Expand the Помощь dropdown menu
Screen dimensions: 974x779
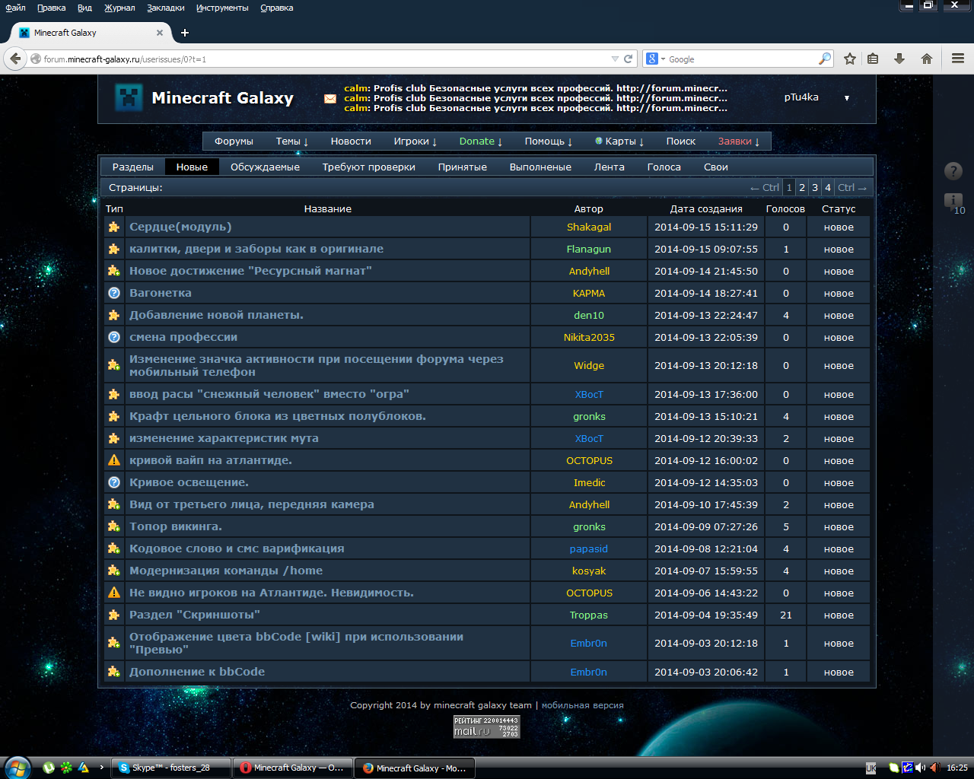click(549, 141)
